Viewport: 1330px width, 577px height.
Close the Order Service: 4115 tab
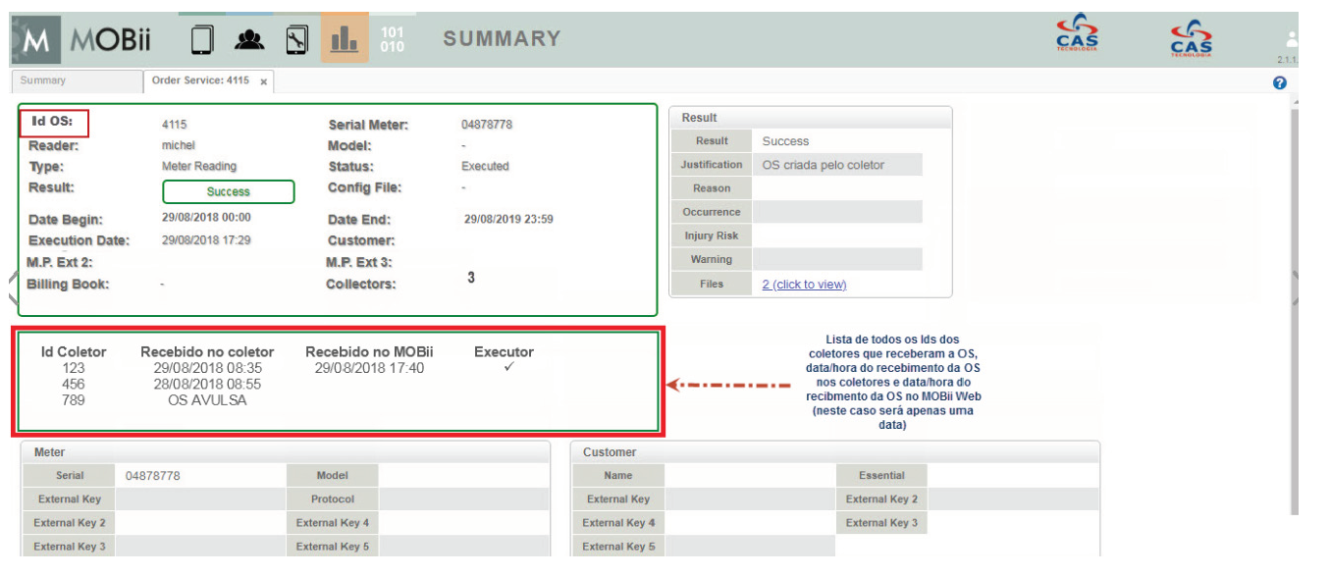tap(264, 81)
